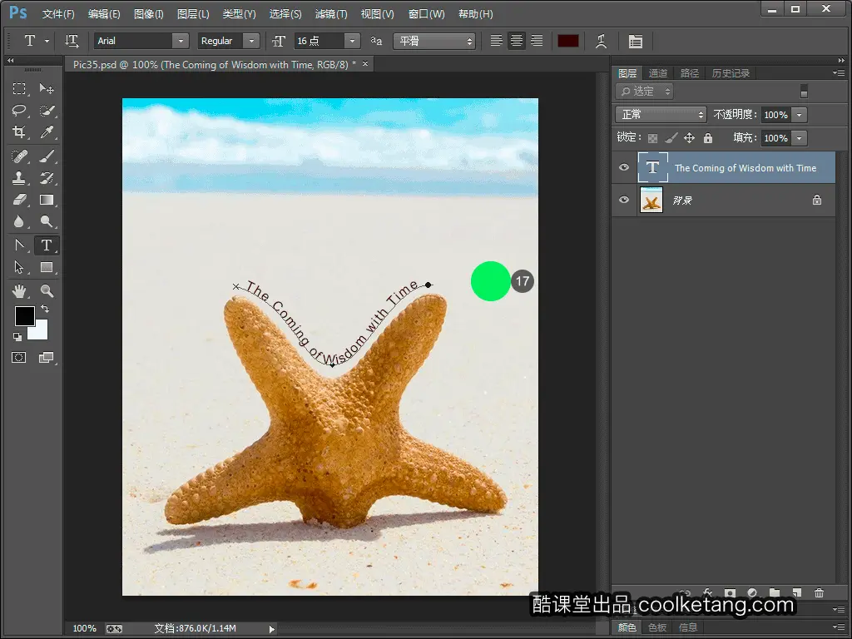Delete layer with trash icon
The width and height of the screenshot is (852, 639).
click(820, 593)
